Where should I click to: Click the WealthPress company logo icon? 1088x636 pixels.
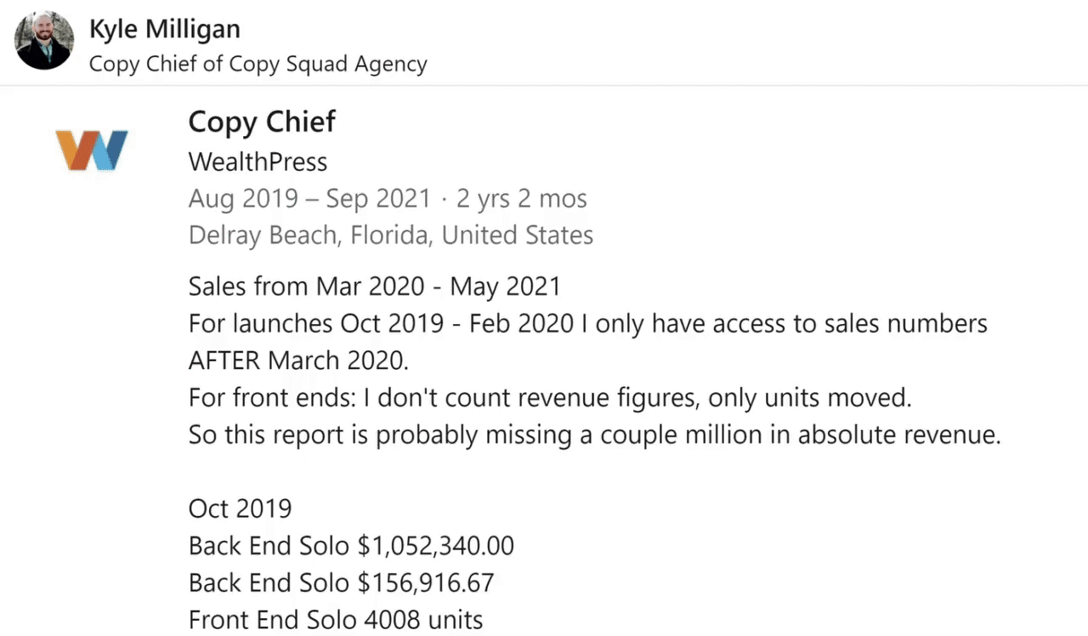[92, 150]
